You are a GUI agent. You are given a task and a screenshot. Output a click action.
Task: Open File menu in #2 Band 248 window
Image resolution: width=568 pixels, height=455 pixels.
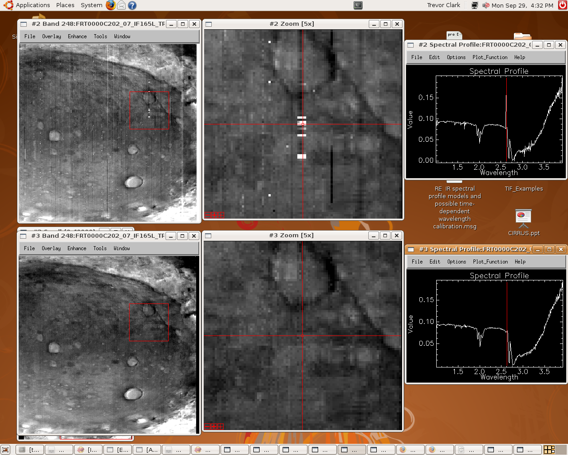(30, 36)
